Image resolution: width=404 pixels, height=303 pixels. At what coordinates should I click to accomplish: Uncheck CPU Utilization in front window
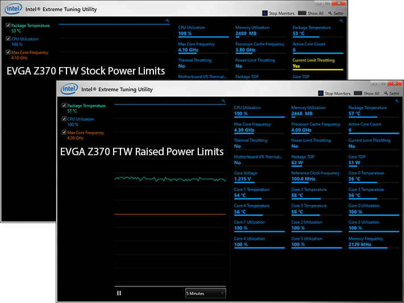click(64, 119)
